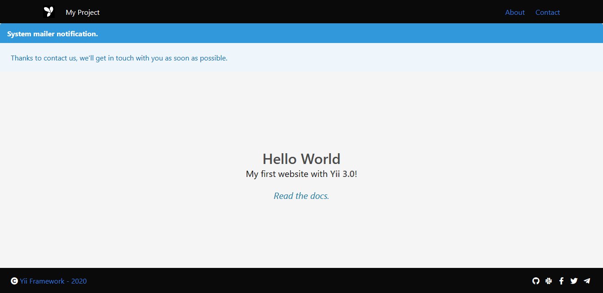Open the Facebook icon in footer

[561, 281]
